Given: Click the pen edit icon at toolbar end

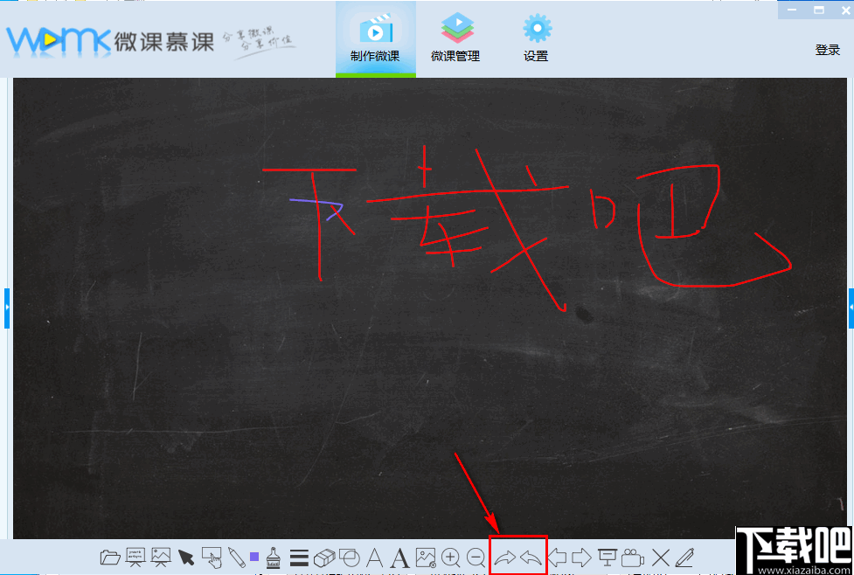Looking at the screenshot, I should [684, 558].
